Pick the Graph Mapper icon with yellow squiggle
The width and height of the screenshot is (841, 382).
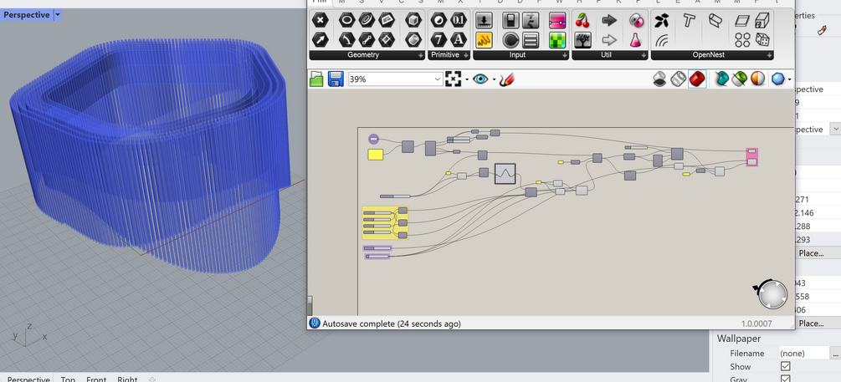(x=485, y=39)
